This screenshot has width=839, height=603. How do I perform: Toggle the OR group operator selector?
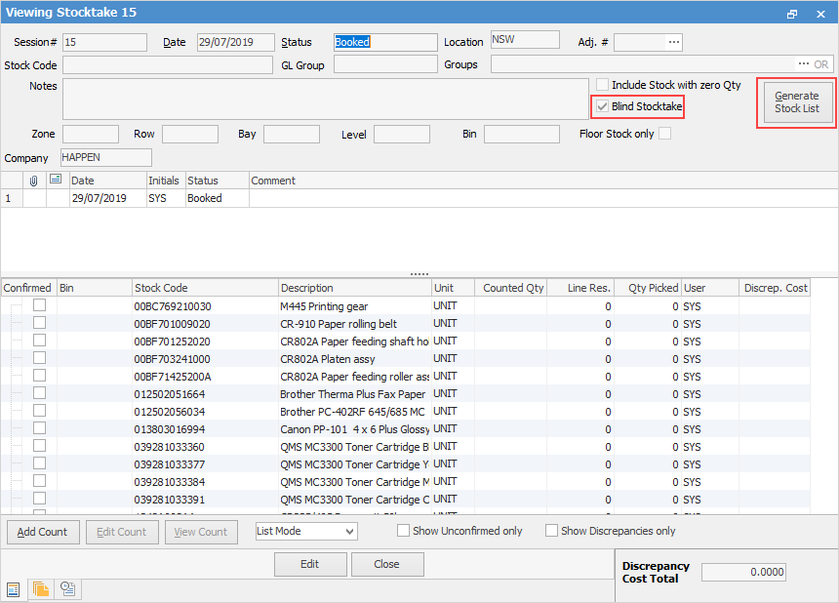[x=821, y=64]
